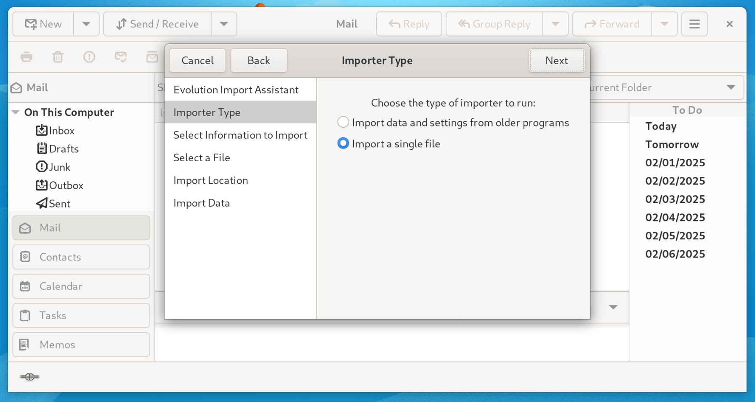The image size is (755, 402).
Task: Select 02/03/2025 in To Do list
Action: pyautogui.click(x=675, y=199)
